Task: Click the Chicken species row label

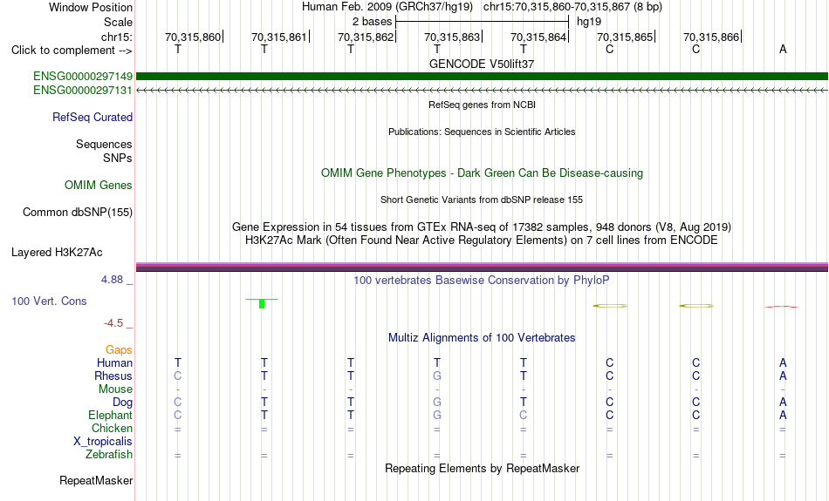Action: point(112,428)
